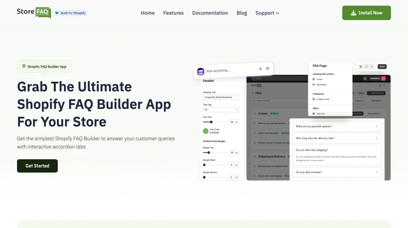Click the plus icon in Ask anything bar
408x228 pixels.
coord(260,69)
